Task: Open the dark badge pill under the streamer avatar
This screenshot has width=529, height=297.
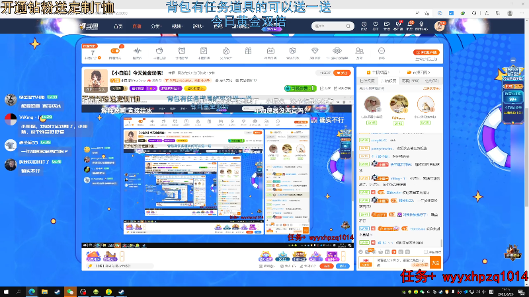Action: tap(118, 88)
